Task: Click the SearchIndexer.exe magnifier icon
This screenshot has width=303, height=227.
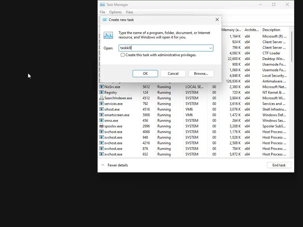Action: (101, 98)
